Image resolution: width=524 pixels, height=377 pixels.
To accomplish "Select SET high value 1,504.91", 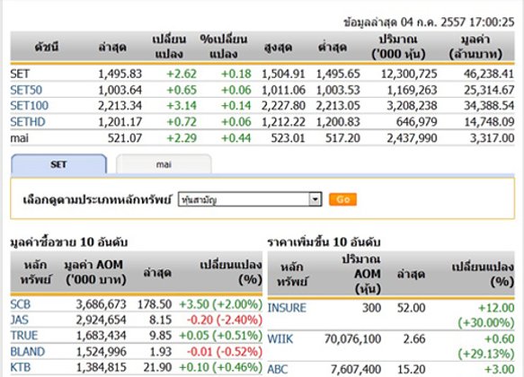I will tap(283, 74).
